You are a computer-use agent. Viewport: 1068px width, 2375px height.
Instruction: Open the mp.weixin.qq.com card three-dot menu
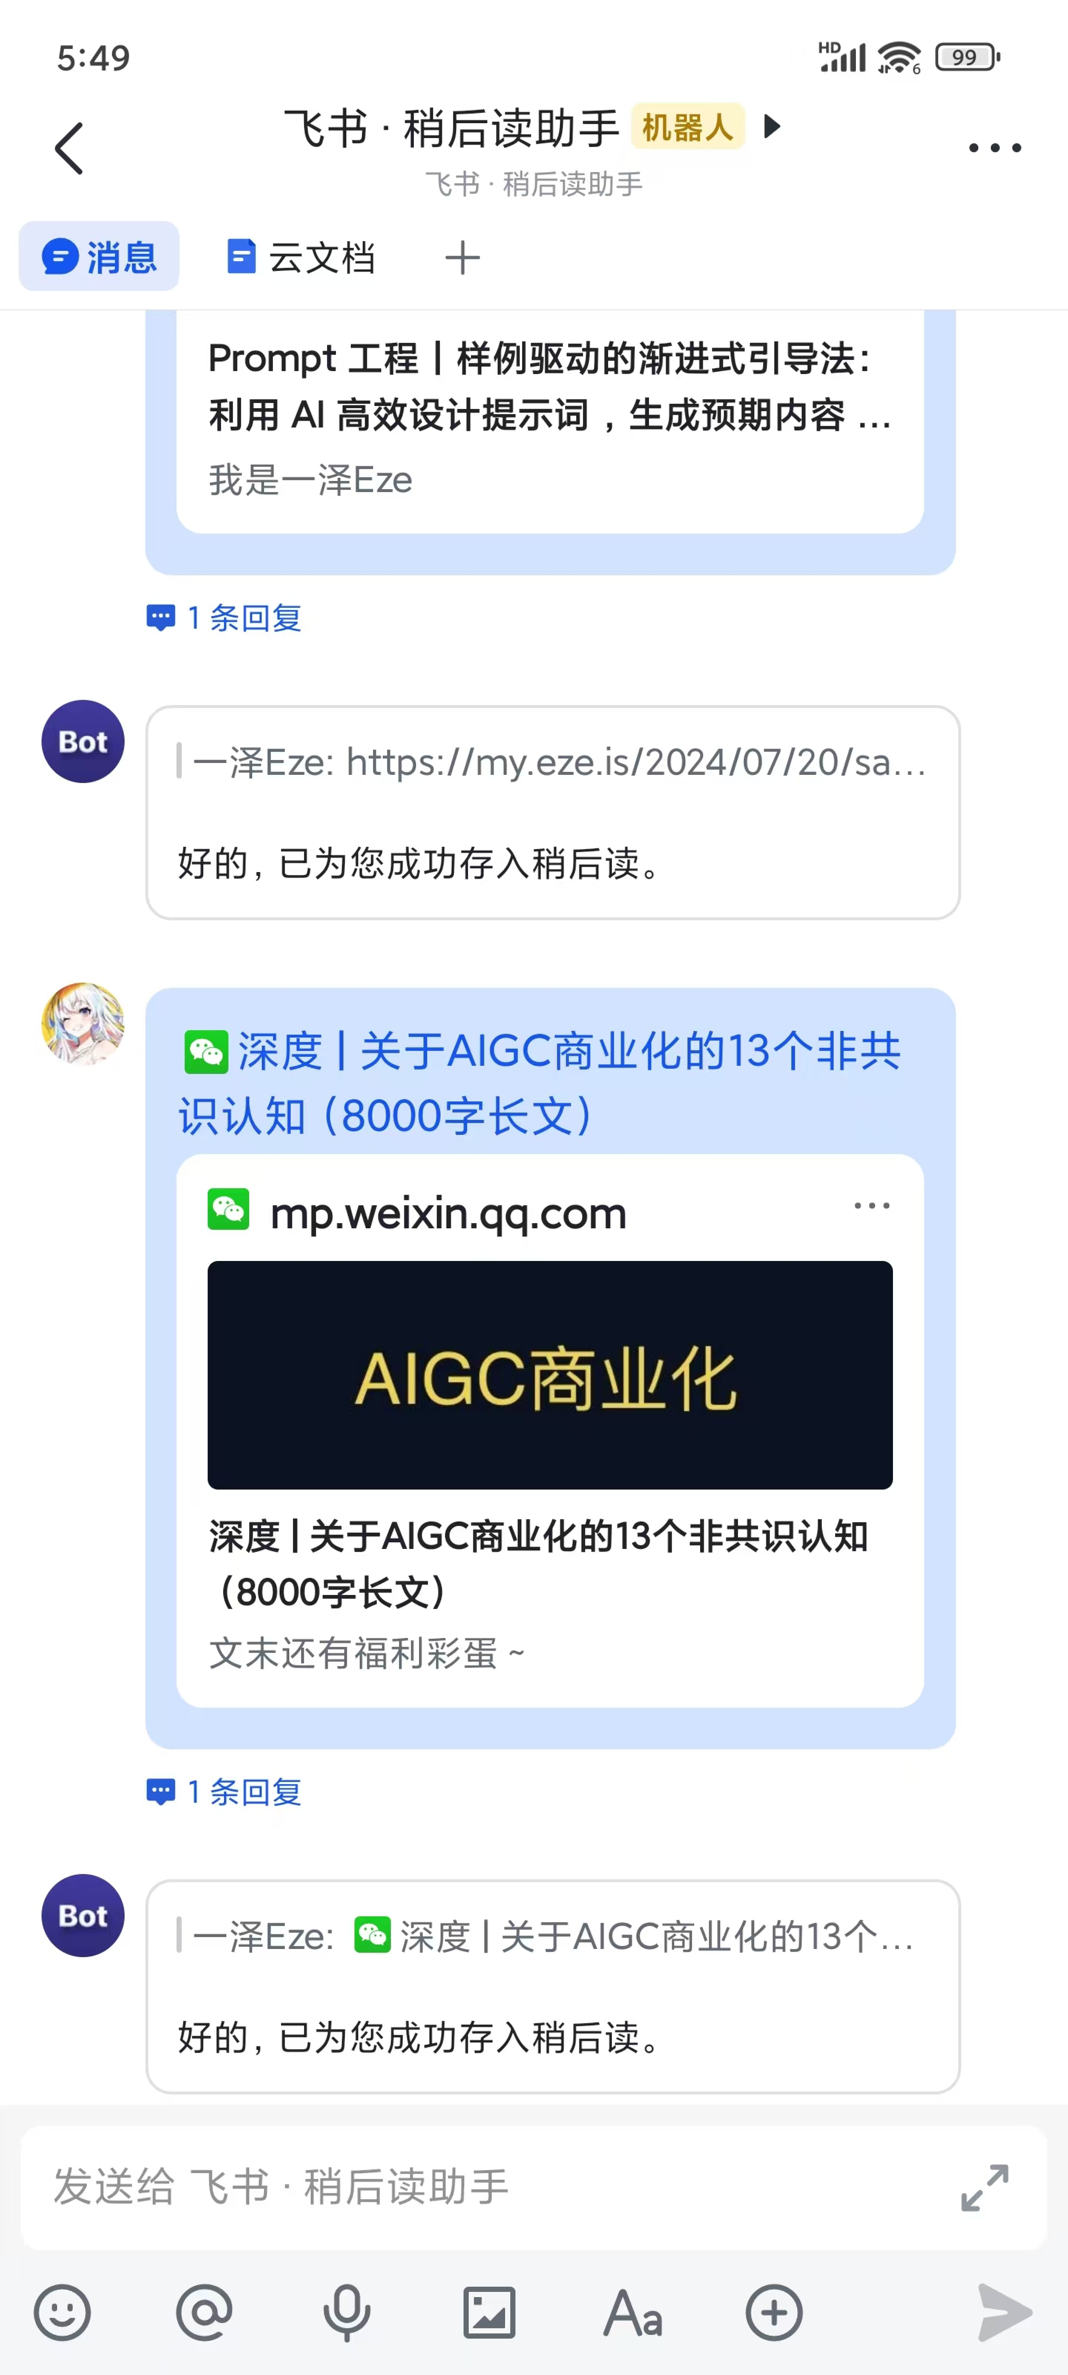point(872,1206)
